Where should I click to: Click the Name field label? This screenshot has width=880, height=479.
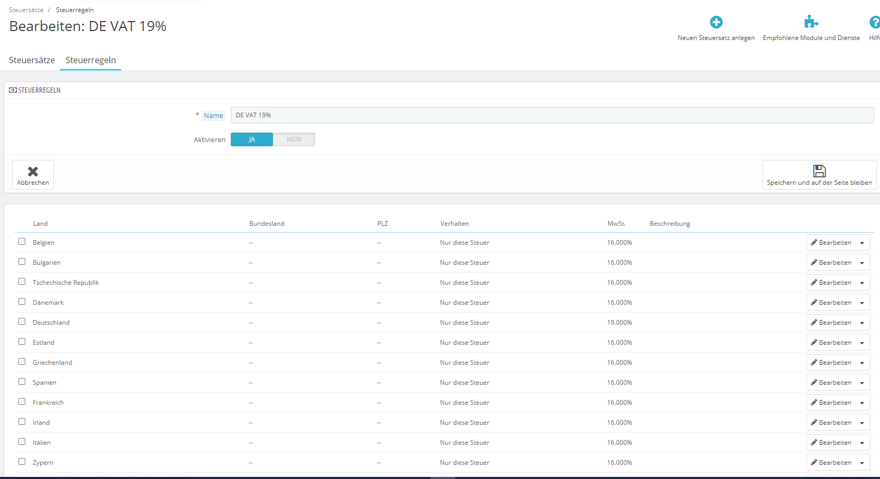click(x=213, y=116)
